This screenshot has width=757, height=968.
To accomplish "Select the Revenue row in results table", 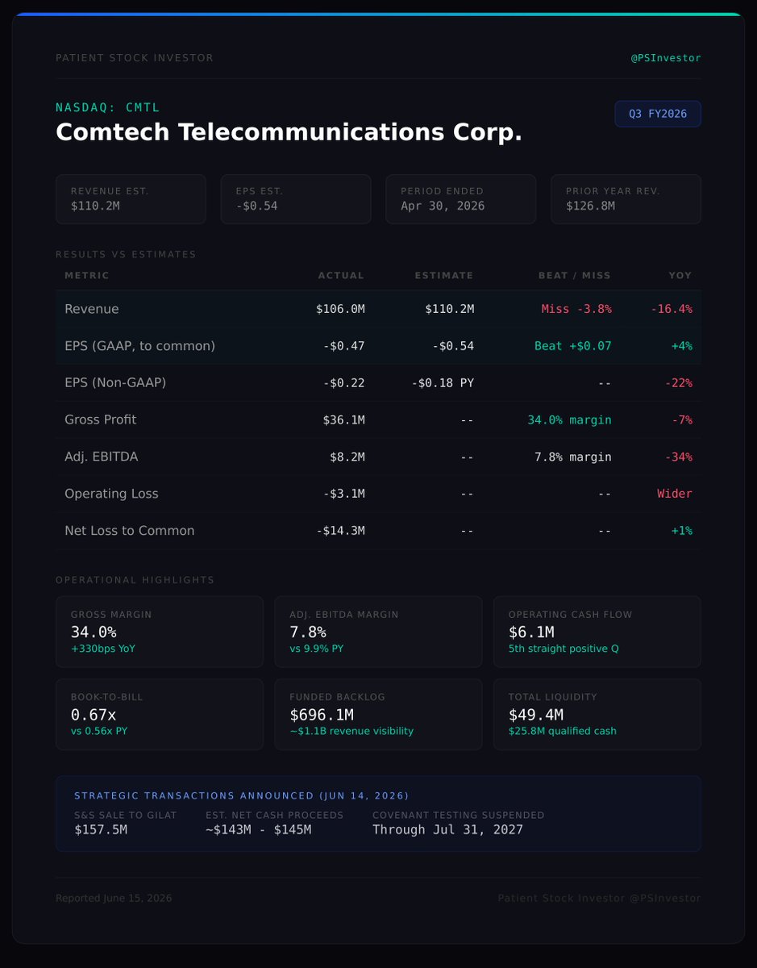I will click(x=378, y=309).
